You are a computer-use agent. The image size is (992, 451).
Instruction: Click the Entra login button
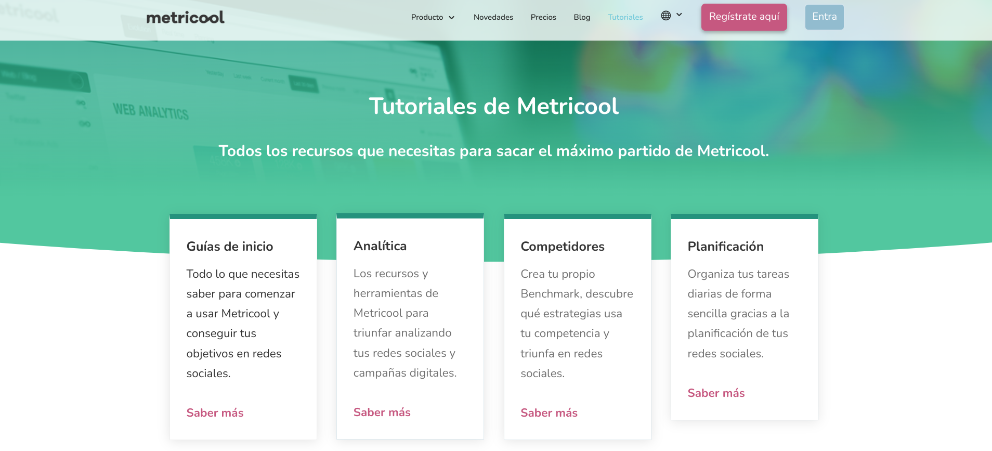click(x=825, y=17)
